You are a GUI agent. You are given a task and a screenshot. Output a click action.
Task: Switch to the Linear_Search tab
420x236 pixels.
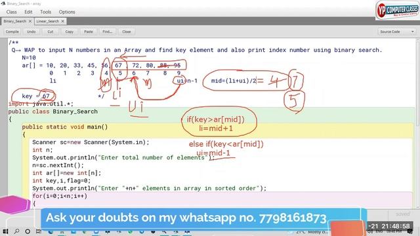47,21
